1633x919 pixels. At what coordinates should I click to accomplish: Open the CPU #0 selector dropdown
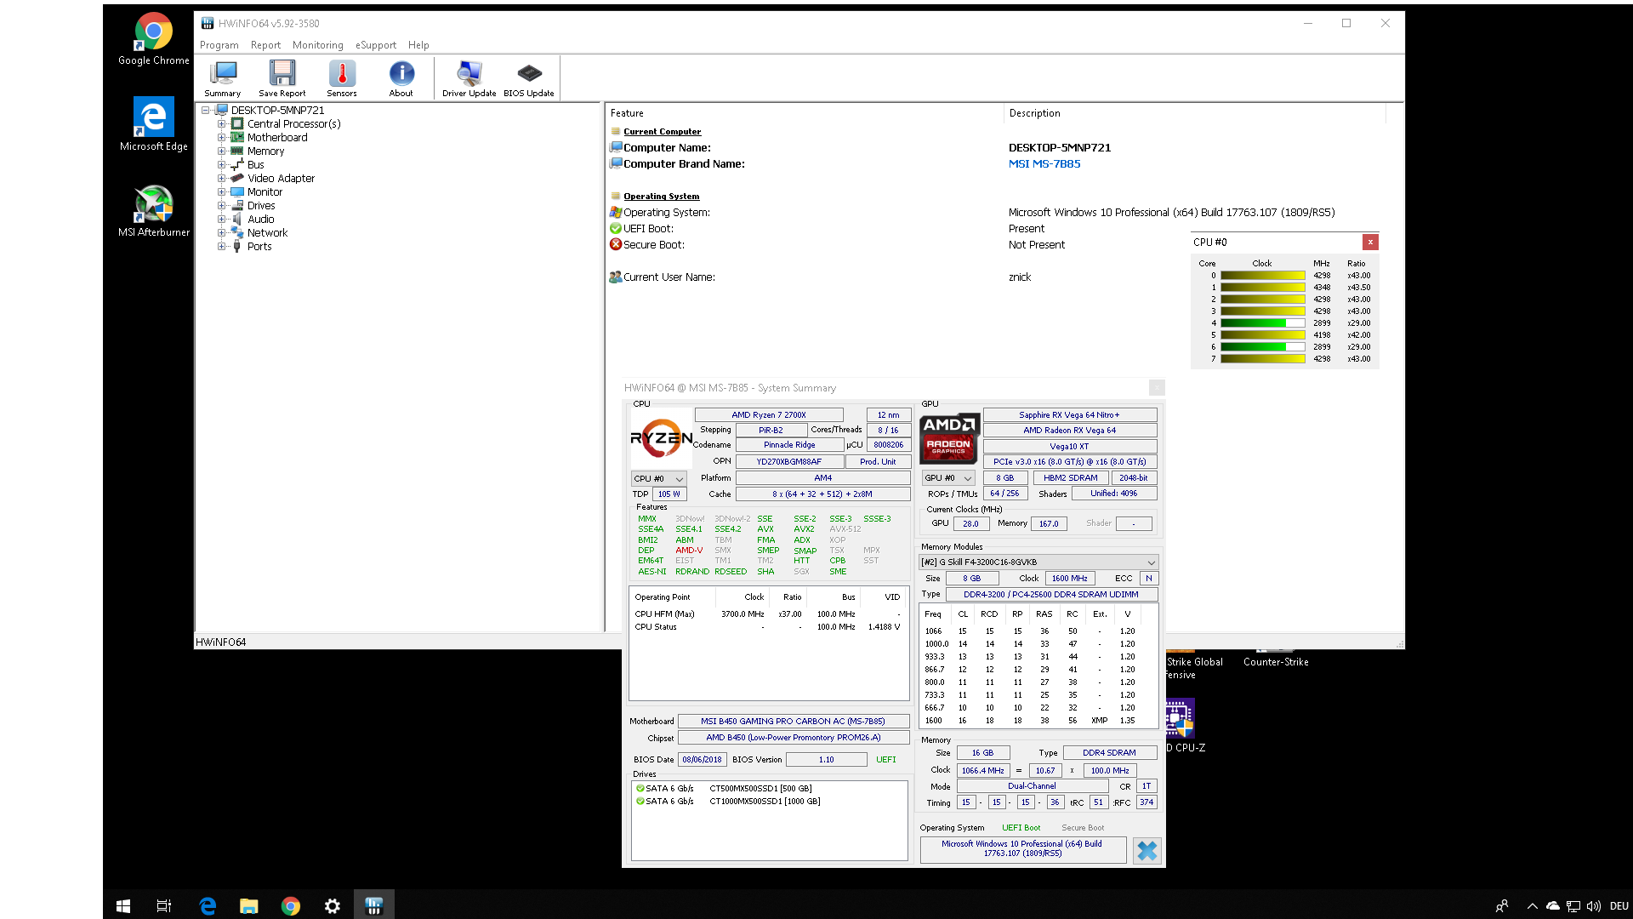point(658,478)
